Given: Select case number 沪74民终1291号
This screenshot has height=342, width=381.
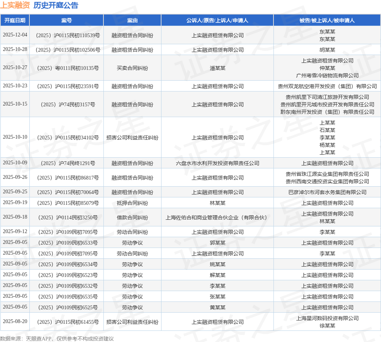Looking at the screenshot, I should 68,163.
